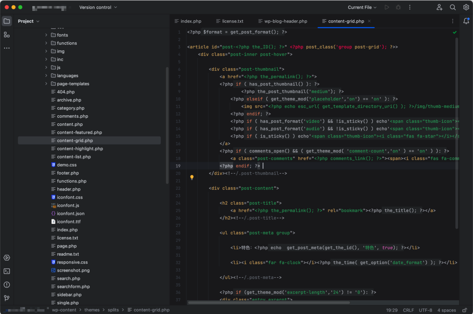The height and width of the screenshot is (314, 473).
Task: Open the Version Control tool window
Action: click(6, 298)
